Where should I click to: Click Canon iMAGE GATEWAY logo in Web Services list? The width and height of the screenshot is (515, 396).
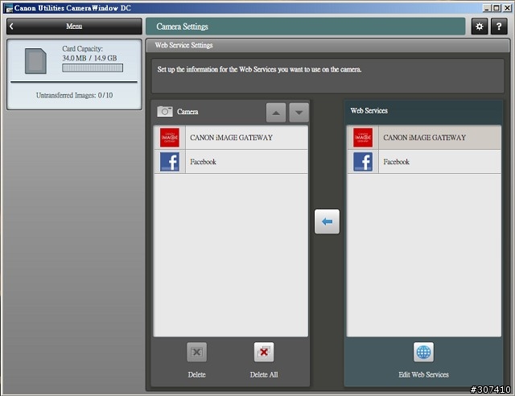point(363,138)
